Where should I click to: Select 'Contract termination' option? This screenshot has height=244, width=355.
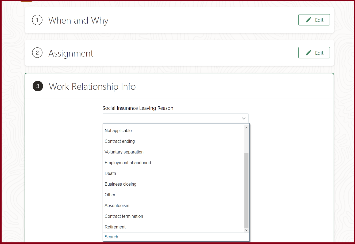click(x=124, y=216)
